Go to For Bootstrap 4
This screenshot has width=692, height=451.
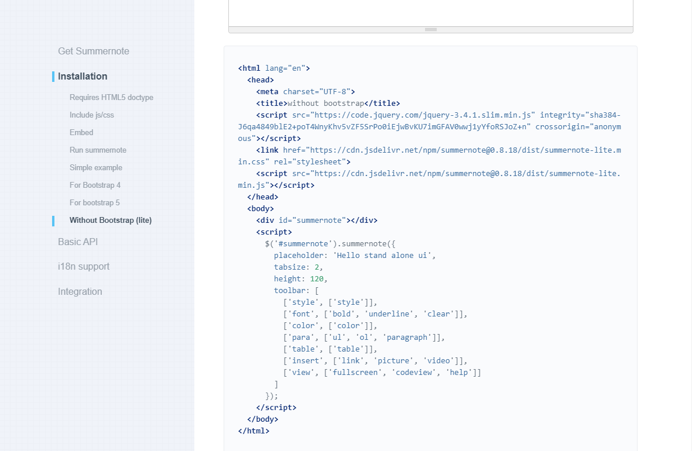pos(95,185)
